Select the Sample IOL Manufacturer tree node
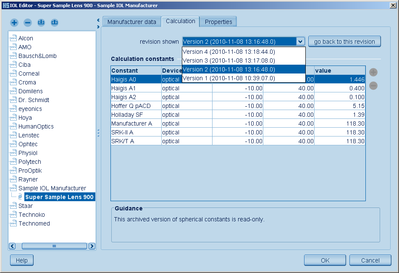Image resolution: width=399 pixels, height=273 pixels. [52, 188]
